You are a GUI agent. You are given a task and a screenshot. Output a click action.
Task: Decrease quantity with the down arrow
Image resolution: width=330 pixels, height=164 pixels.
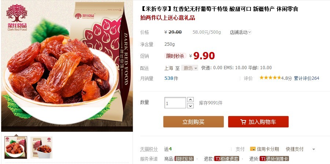click(x=190, y=106)
